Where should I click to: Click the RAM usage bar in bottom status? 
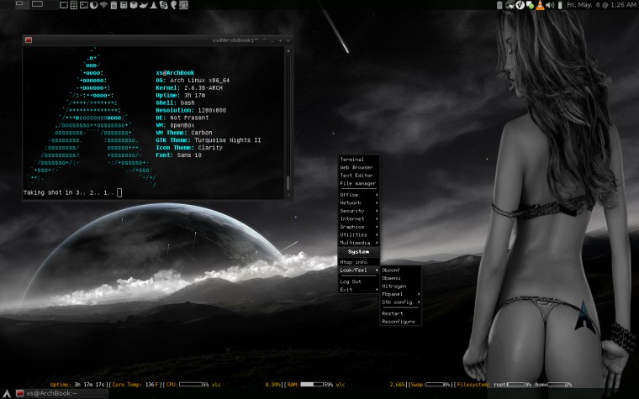312,385
